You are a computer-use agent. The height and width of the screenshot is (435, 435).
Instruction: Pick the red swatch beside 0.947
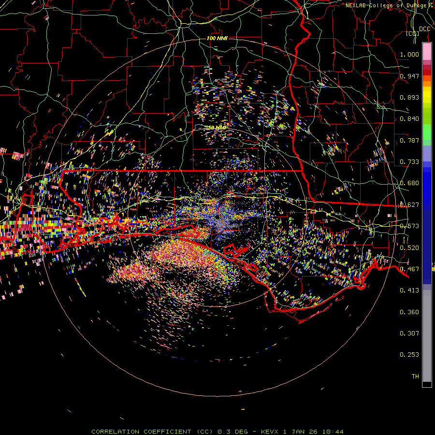427,72
